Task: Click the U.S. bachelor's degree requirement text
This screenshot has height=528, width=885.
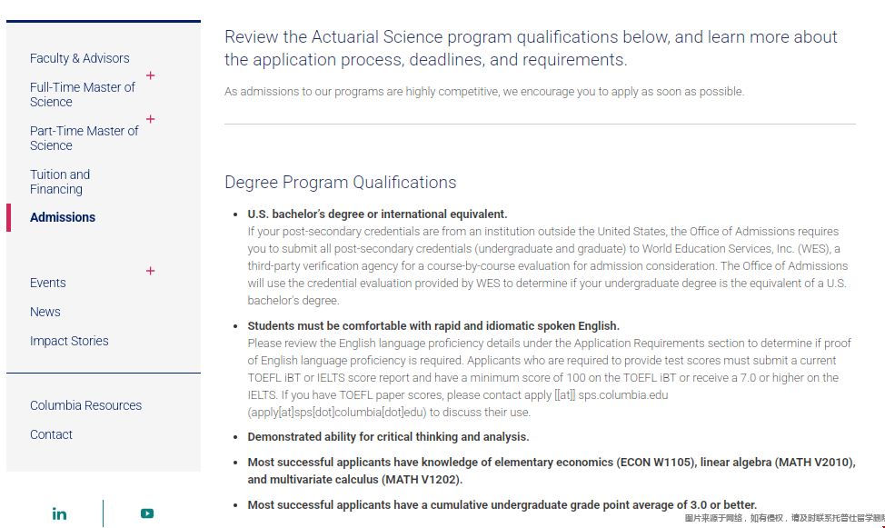Action: pos(377,214)
